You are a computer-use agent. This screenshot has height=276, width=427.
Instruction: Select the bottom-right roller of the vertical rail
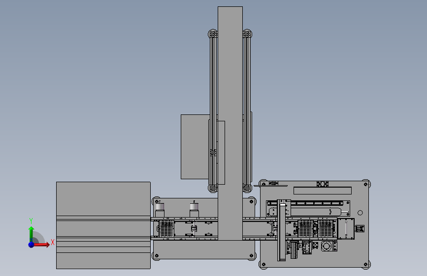tap(247, 188)
